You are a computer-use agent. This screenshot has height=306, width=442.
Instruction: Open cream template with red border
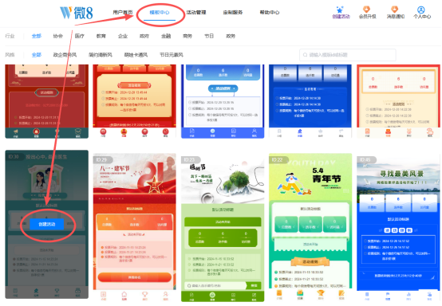pyautogui.click(x=398, y=101)
